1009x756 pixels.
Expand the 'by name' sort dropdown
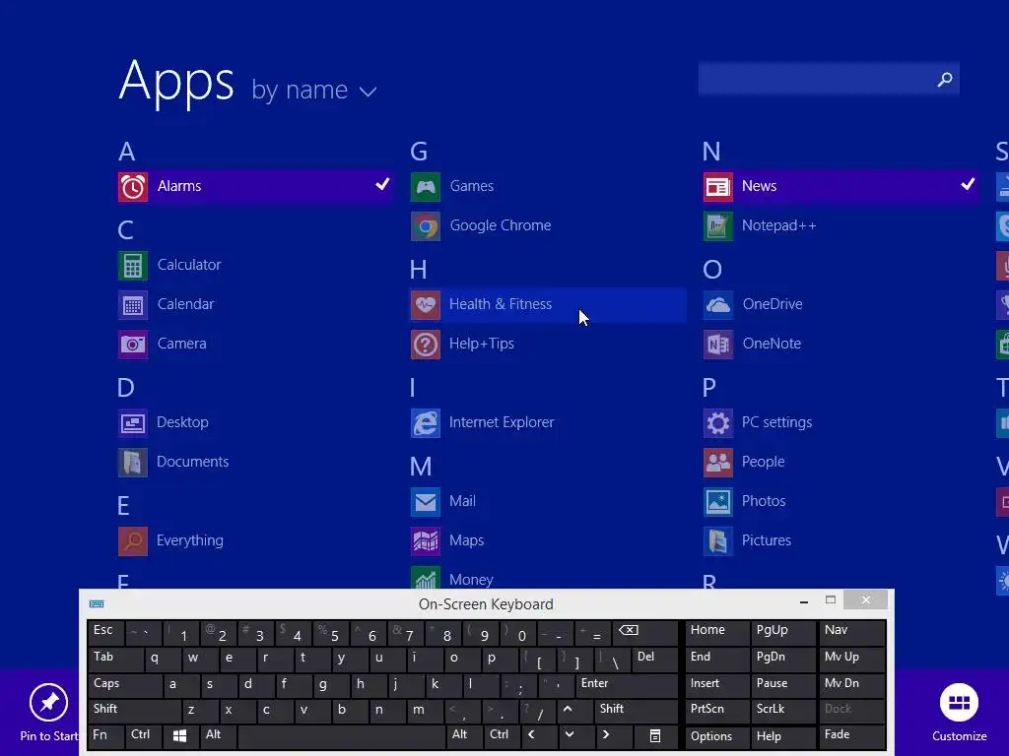click(x=314, y=90)
